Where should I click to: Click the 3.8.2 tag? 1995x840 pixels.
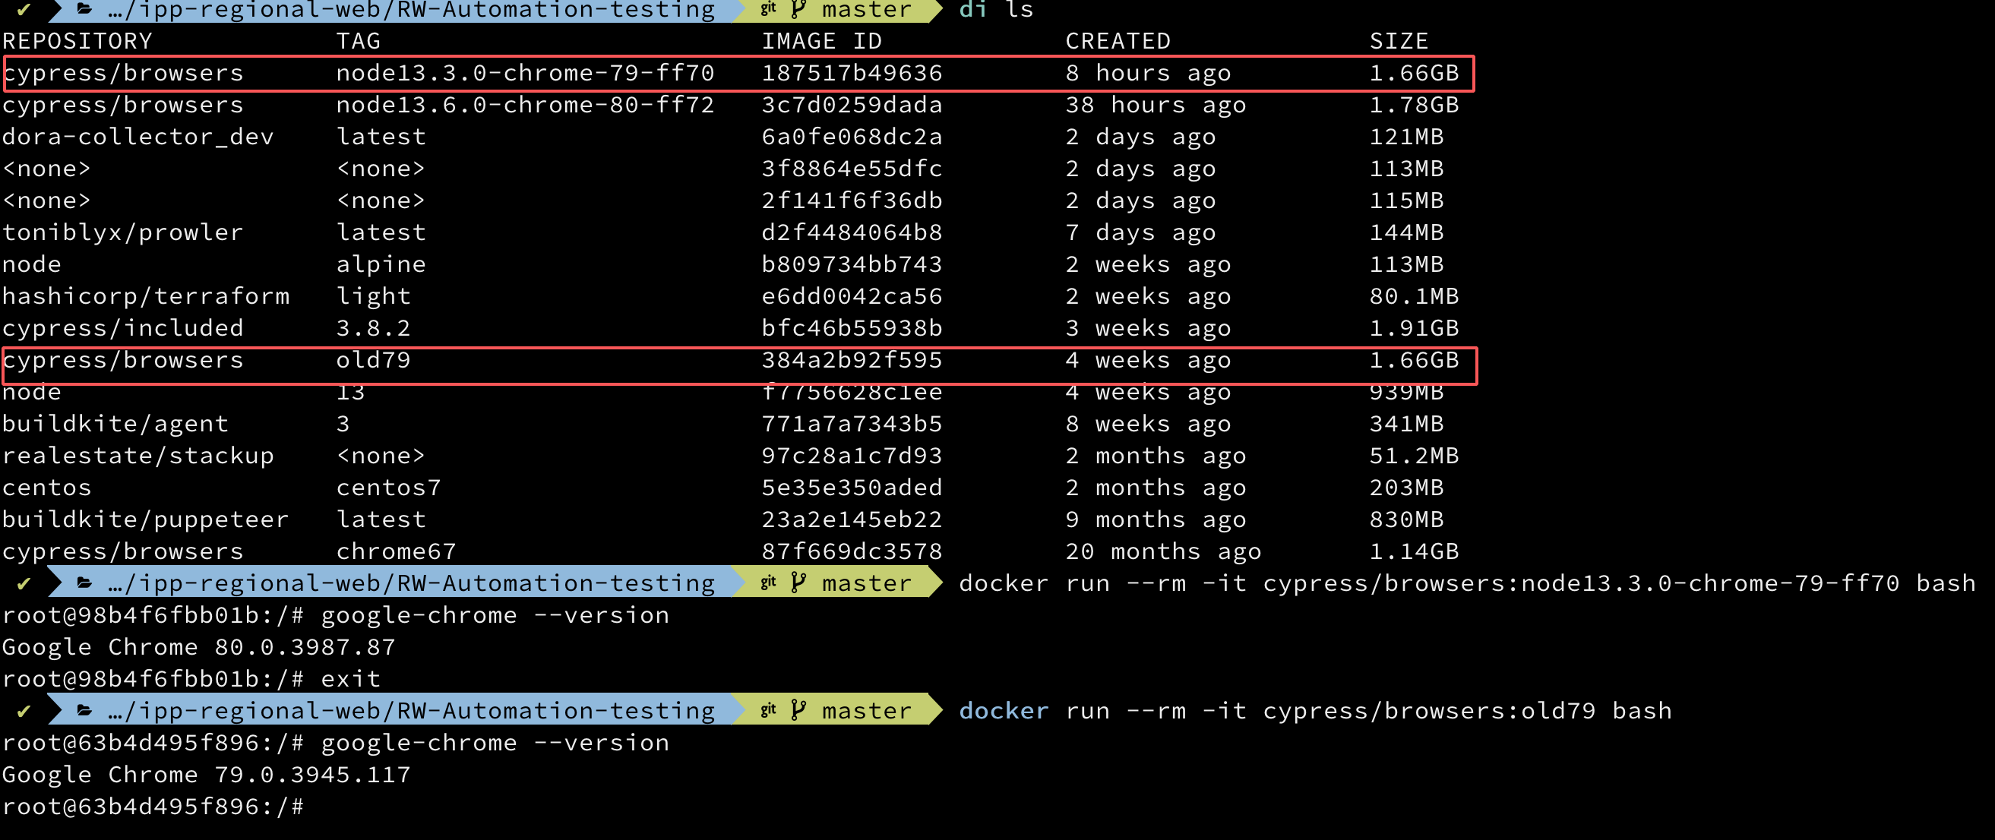click(373, 327)
